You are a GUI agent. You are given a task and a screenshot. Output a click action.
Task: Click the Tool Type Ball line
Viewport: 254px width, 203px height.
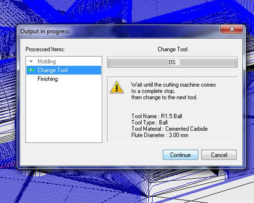[149, 122]
